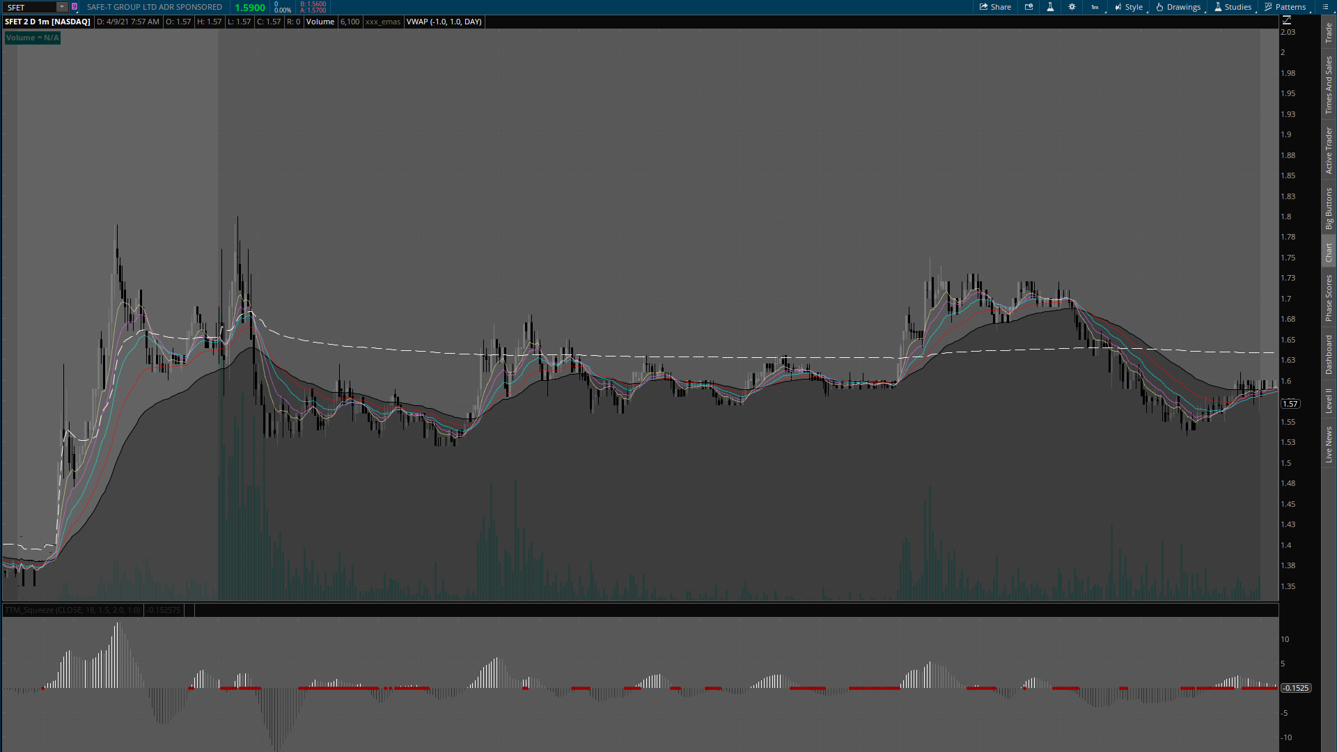Click the purple clipboard link icon
This screenshot has height=752, width=1337.
75,7
